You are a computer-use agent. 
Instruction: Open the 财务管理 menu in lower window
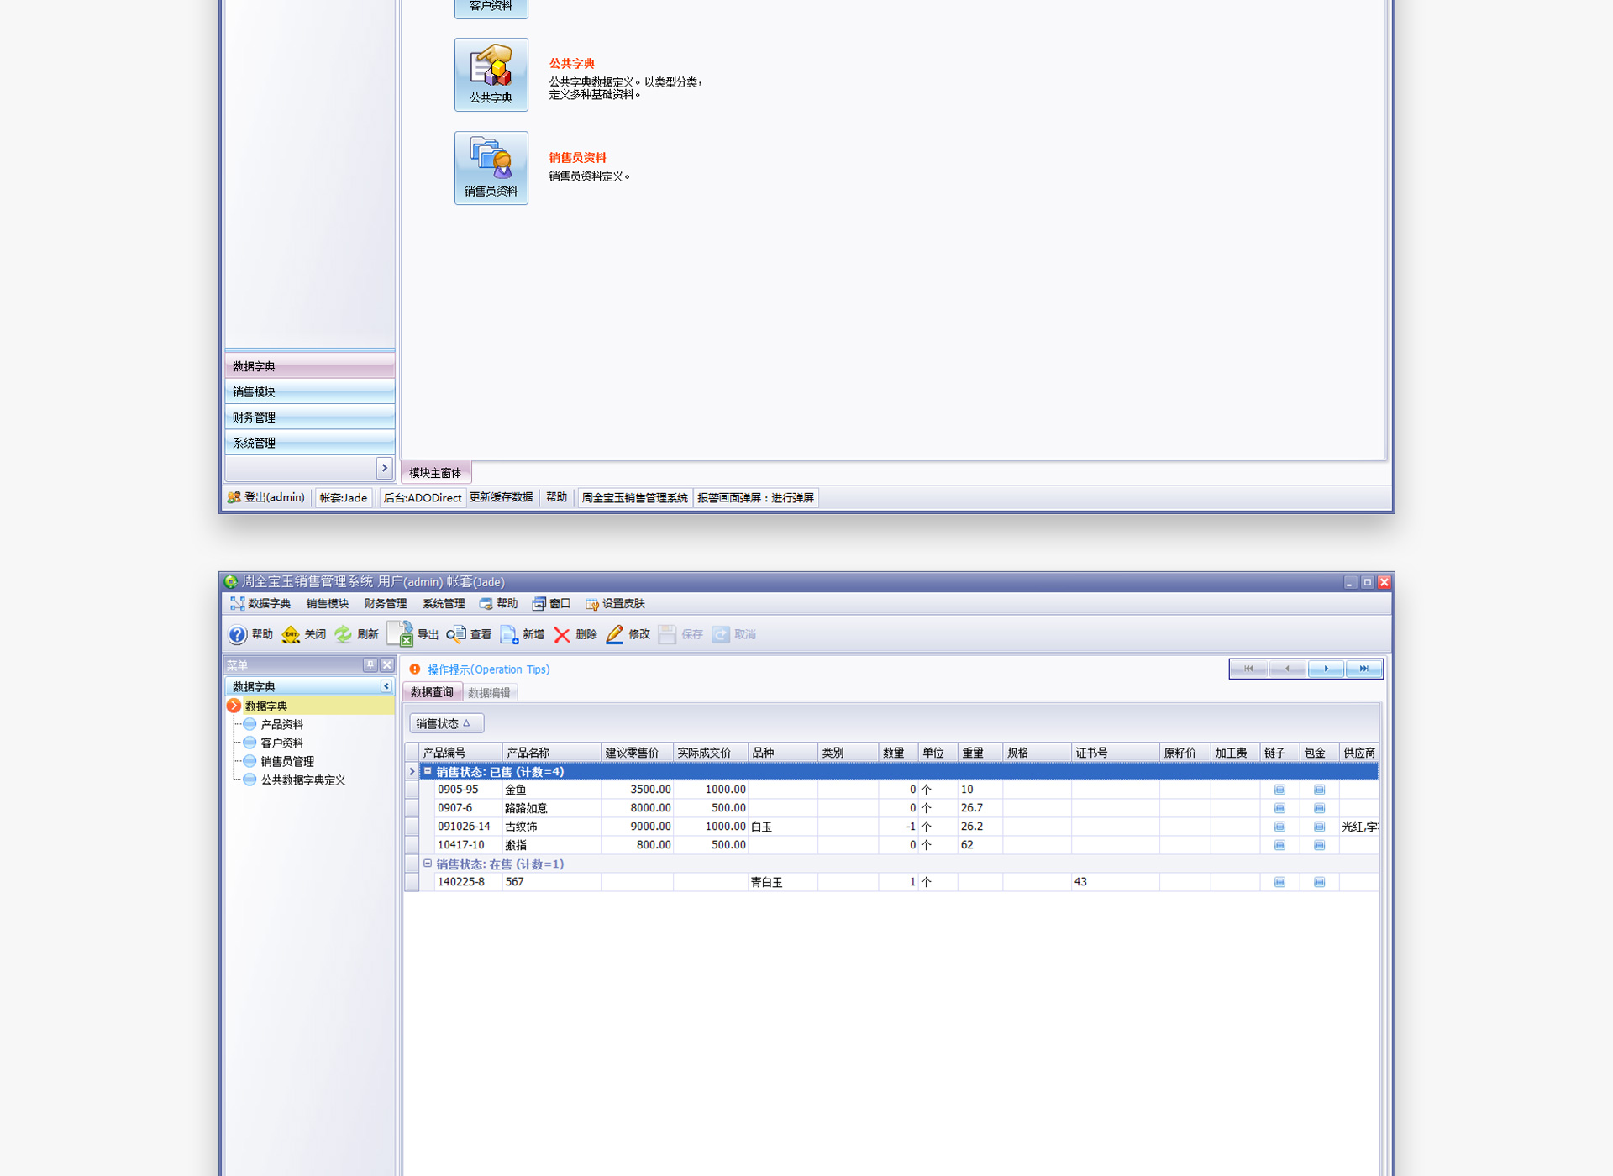(385, 603)
